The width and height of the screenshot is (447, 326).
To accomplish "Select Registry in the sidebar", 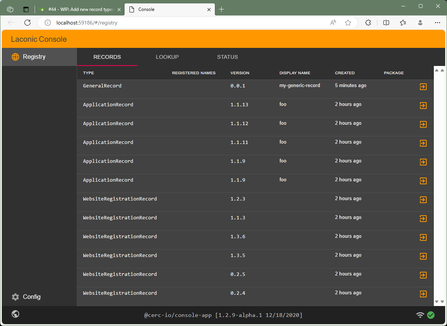I will pyautogui.click(x=34, y=57).
